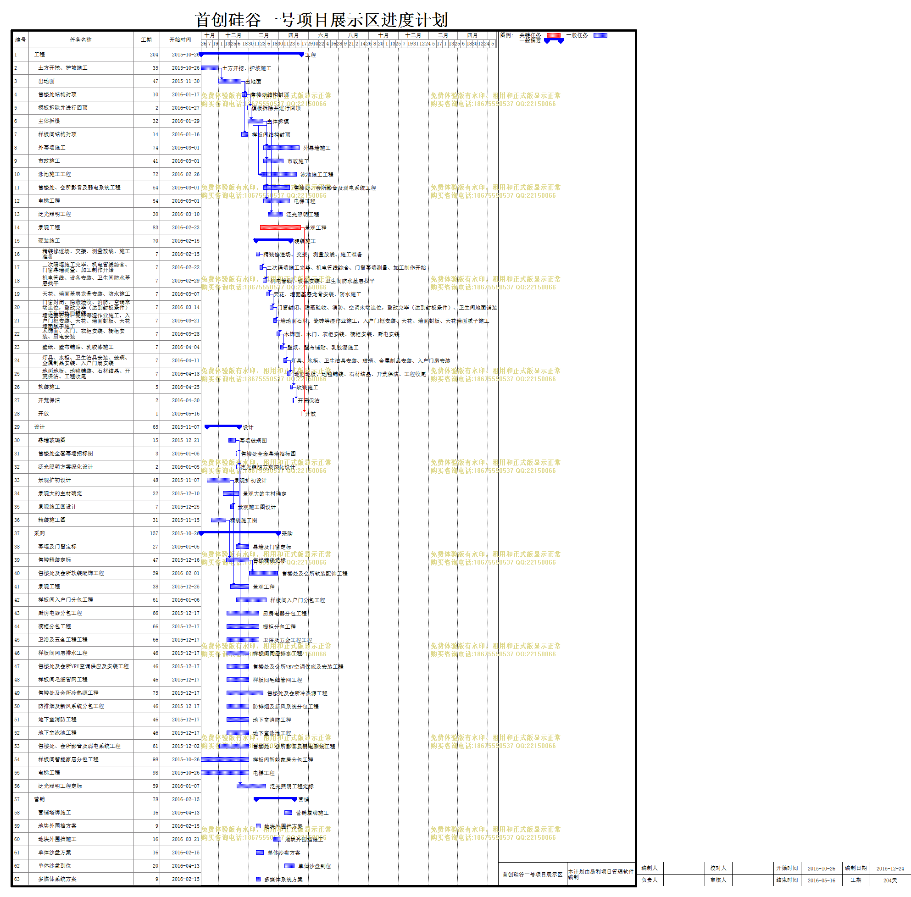Viewport: 911px width, 897px height.
Task: Click the 编号 column header
Action: tap(20, 40)
